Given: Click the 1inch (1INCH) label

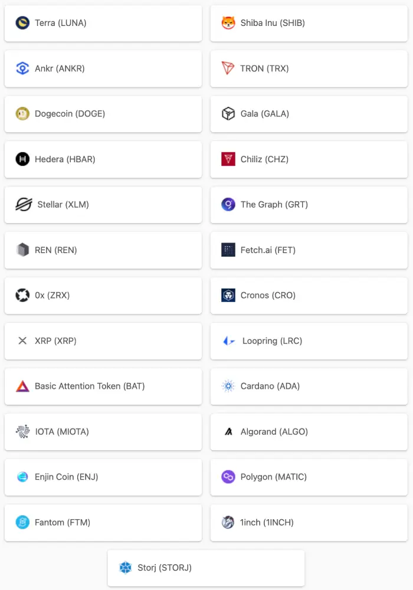Looking at the screenshot, I should 267,522.
